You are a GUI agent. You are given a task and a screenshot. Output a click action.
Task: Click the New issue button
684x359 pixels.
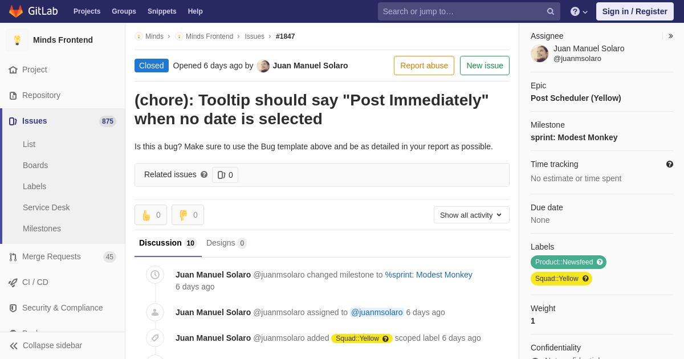[x=484, y=66]
